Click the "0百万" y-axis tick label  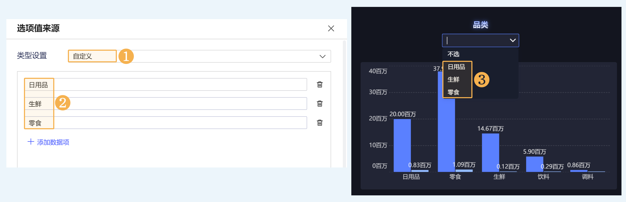click(x=380, y=166)
